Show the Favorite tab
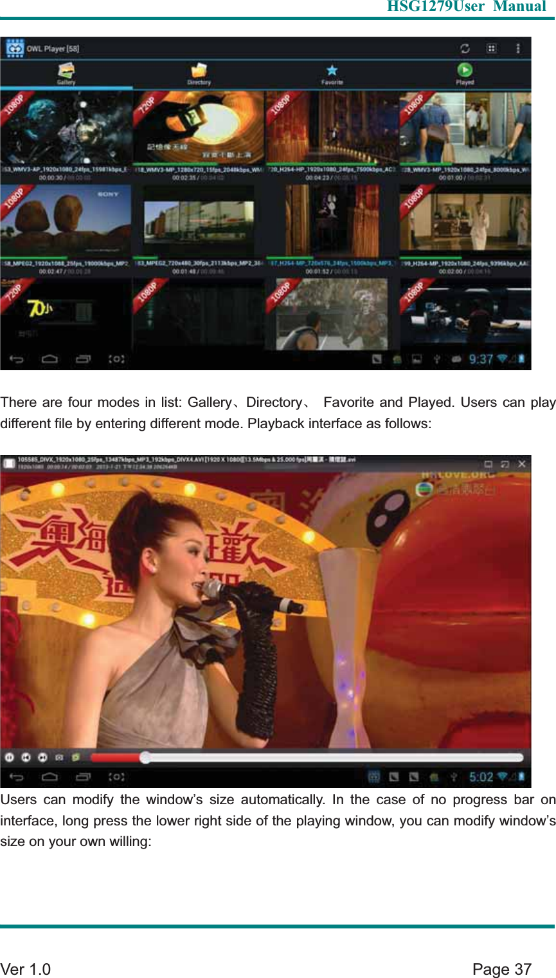The image size is (556, 978). pyautogui.click(x=332, y=74)
